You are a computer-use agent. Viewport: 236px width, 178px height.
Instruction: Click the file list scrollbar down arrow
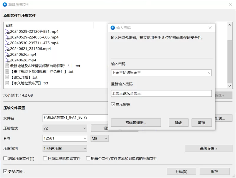pyautogui.click(x=230, y=86)
